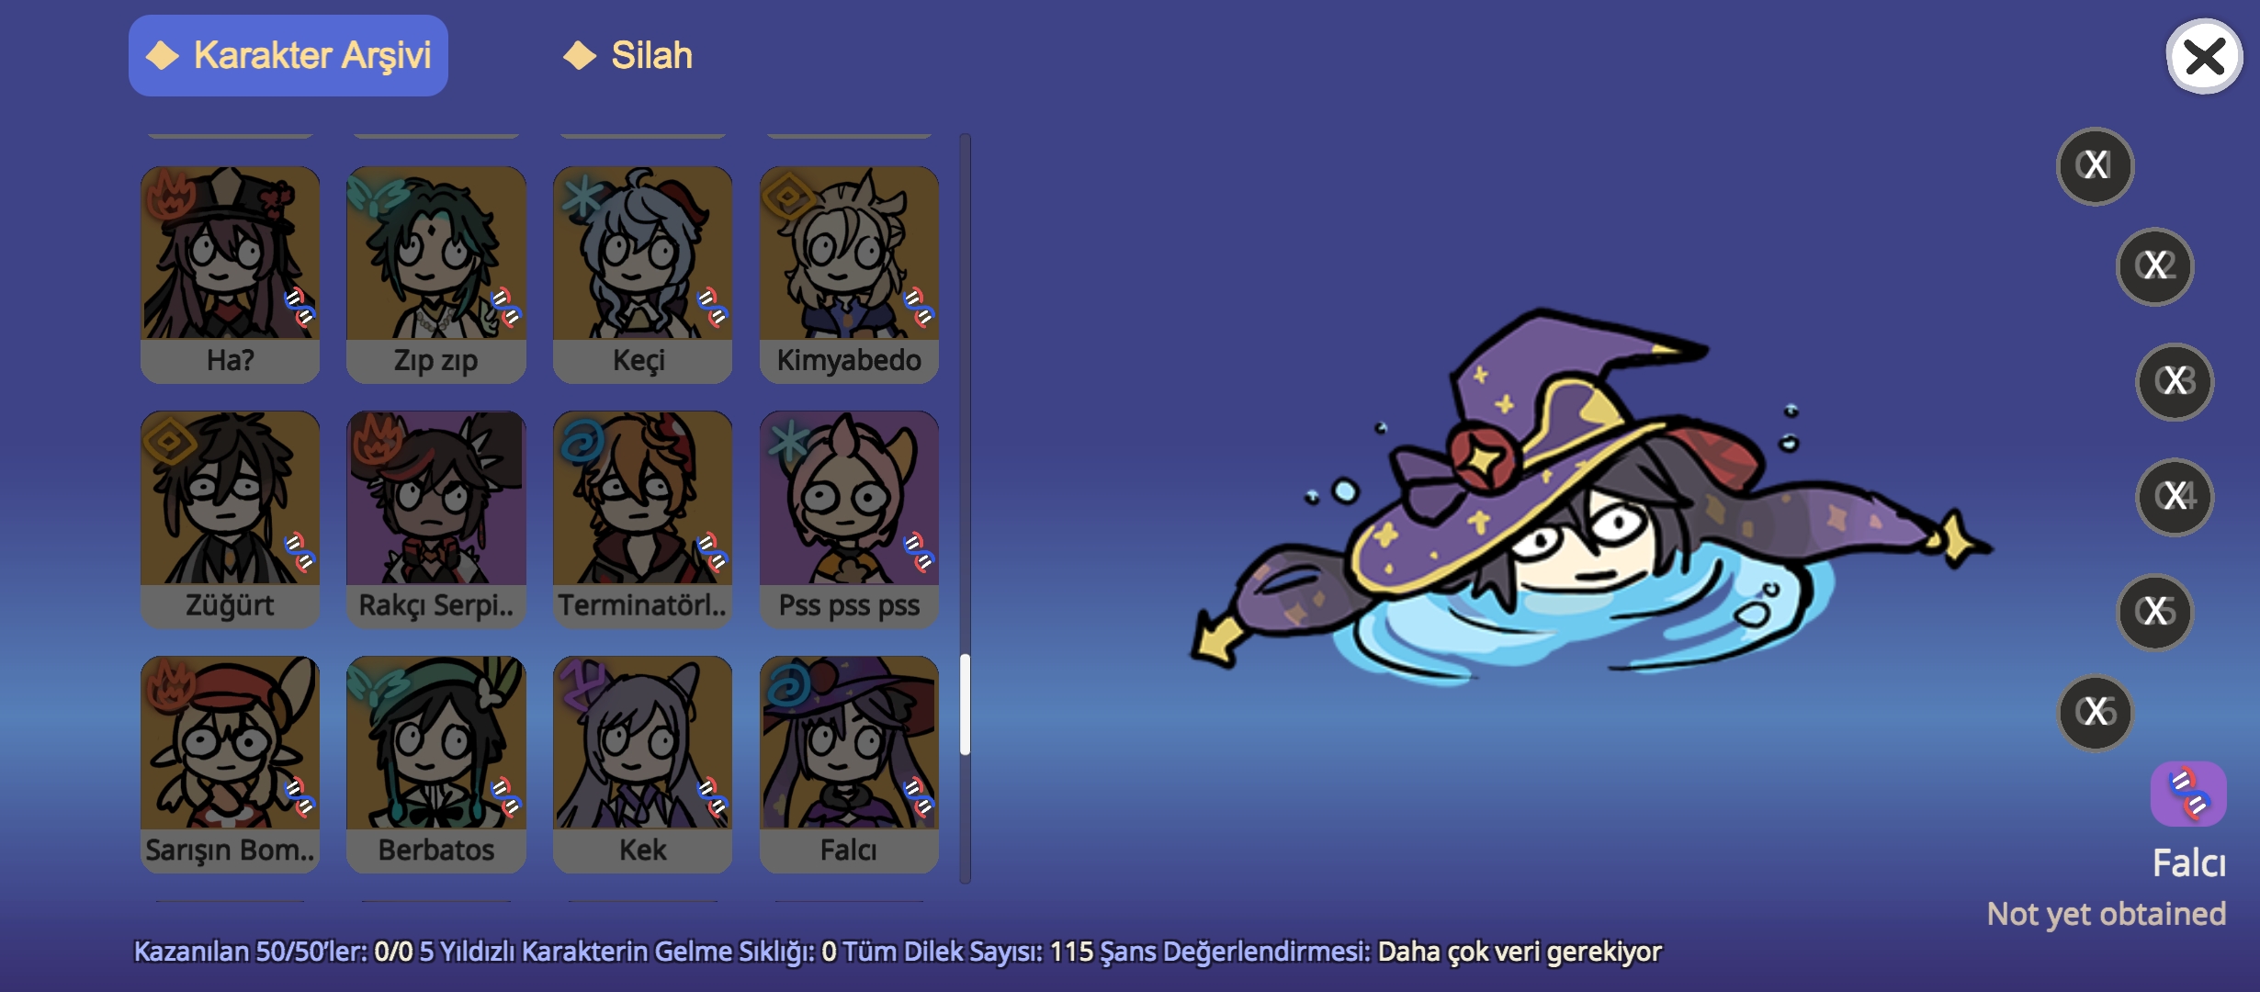Click the character list scrollbar thumb
This screenshot has width=2260, height=992.
(965, 705)
